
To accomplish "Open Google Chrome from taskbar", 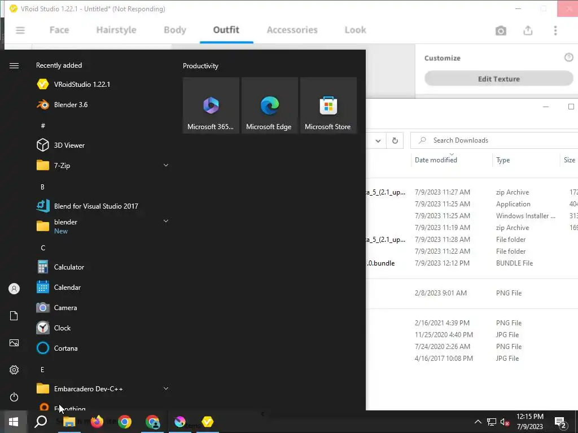I will [125, 422].
